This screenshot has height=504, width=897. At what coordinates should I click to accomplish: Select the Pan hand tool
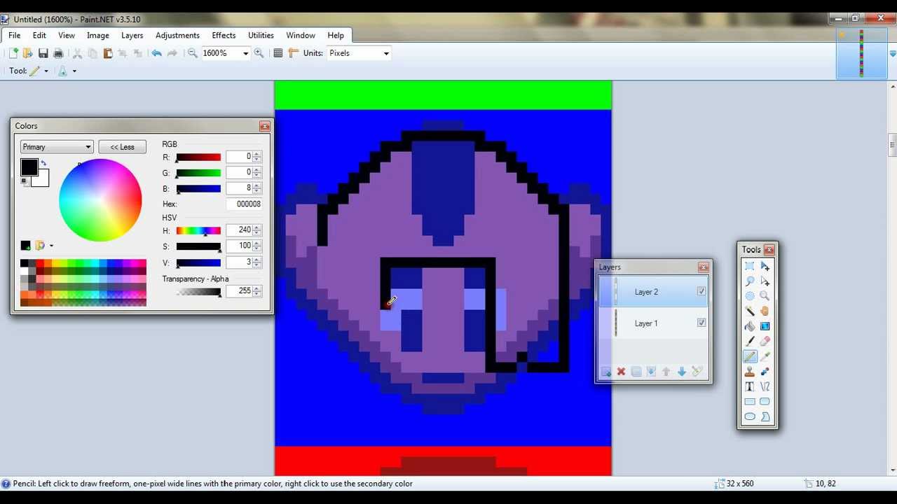765,311
